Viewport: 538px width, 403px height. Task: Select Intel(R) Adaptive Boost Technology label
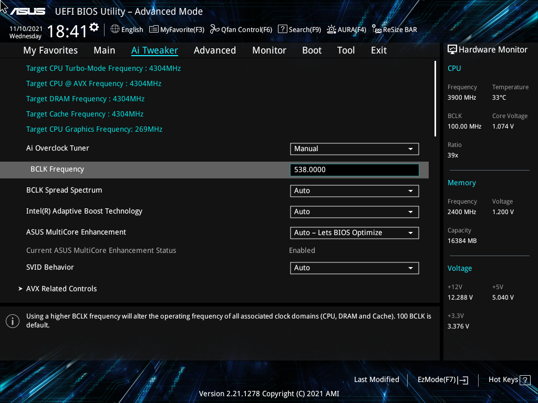click(x=84, y=211)
